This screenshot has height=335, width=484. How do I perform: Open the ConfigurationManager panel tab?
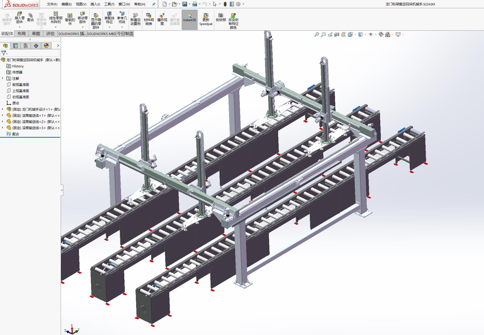(26, 46)
